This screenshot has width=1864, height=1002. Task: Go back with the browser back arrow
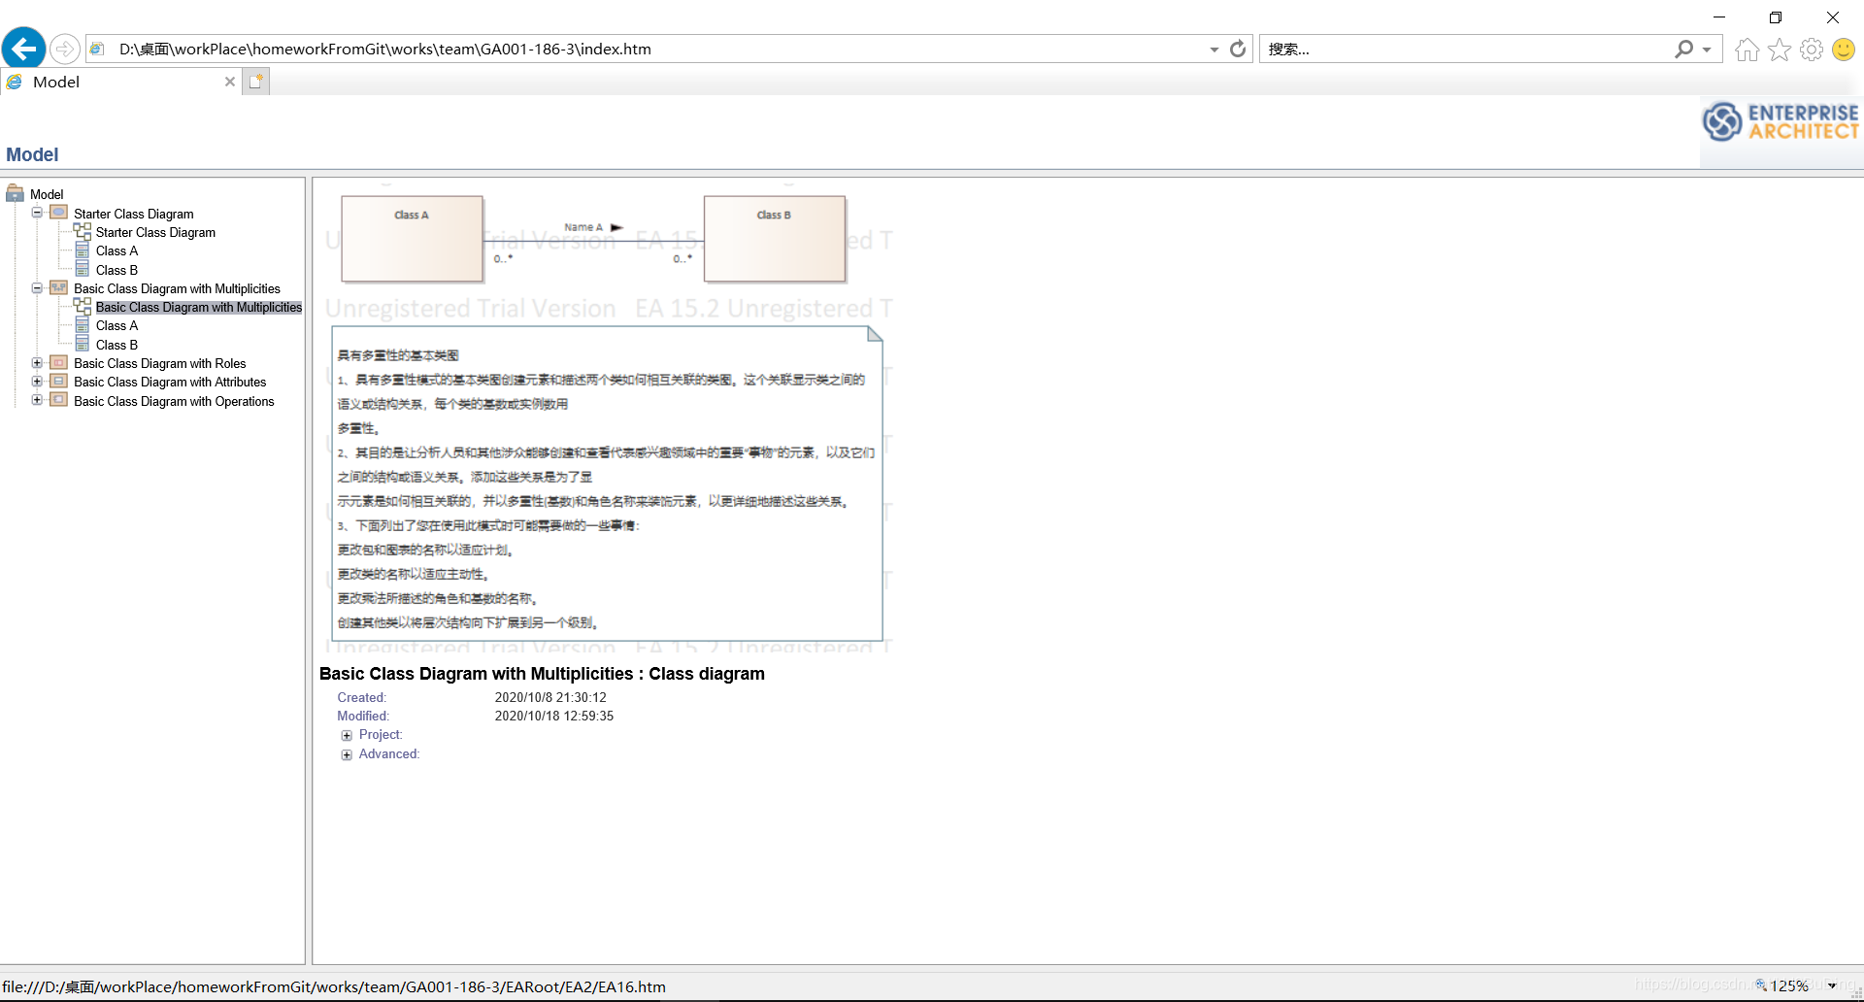click(x=24, y=48)
